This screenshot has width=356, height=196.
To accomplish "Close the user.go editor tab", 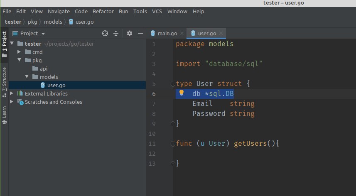I will (x=221, y=33).
